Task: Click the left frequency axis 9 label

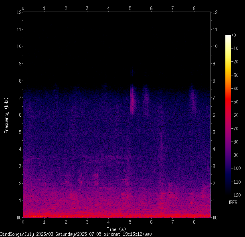Action: pos(20,64)
